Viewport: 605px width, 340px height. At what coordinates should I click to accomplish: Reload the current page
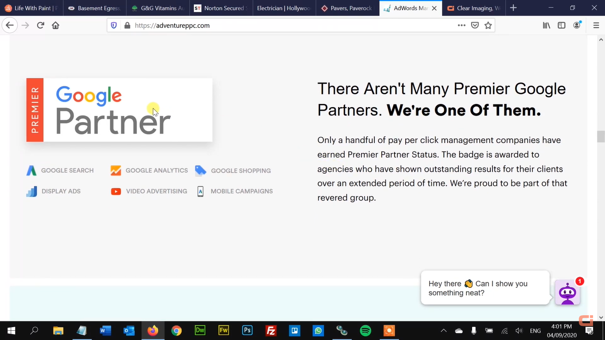pos(40,25)
